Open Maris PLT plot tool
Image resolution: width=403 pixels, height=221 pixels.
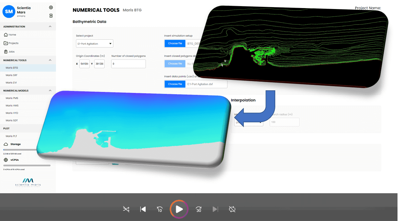point(11,136)
